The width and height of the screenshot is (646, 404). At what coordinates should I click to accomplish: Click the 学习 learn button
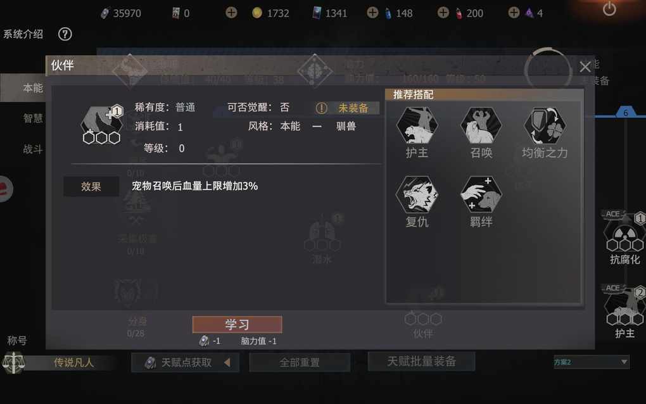coord(237,324)
